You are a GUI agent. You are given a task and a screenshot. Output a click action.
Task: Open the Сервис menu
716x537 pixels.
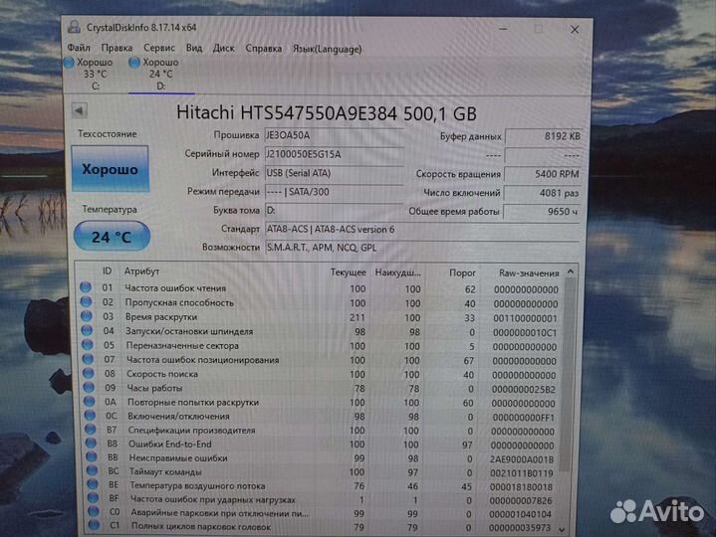(159, 47)
